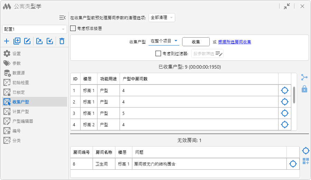Open the 全部清理 cleanup options dropdown
The height and width of the screenshot is (180, 311).
(162, 18)
